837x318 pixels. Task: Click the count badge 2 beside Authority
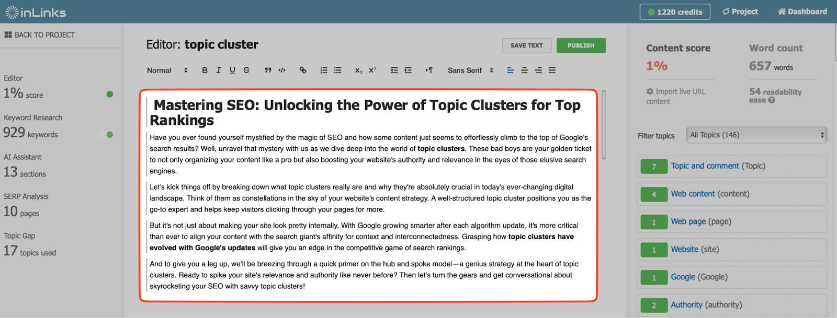654,305
